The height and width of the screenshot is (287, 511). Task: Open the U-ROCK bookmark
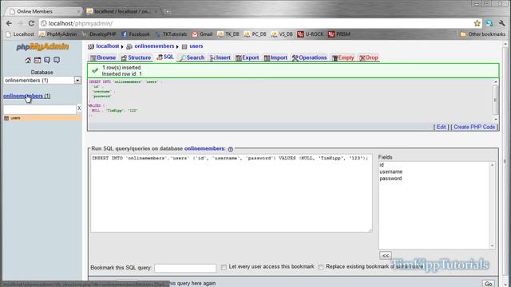coord(311,34)
